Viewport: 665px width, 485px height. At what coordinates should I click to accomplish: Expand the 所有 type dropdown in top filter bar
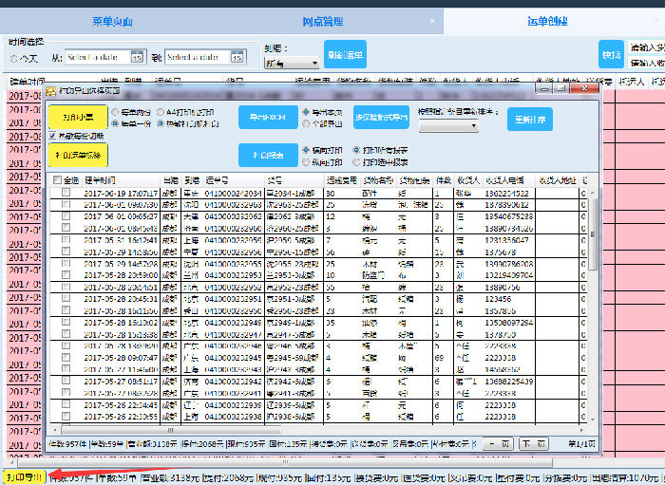tap(294, 63)
